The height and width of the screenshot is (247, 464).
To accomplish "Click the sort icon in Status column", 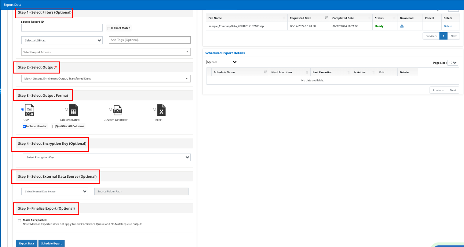I will point(395,18).
